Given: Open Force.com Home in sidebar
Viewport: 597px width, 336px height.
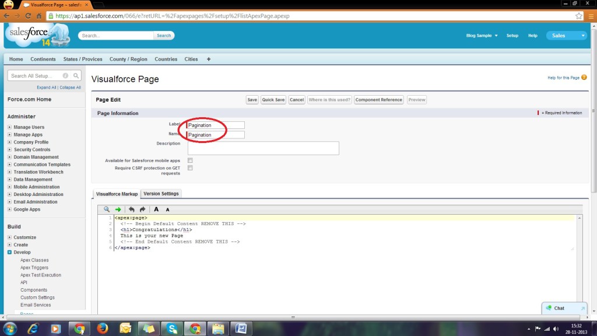Looking at the screenshot, I should (x=29, y=99).
